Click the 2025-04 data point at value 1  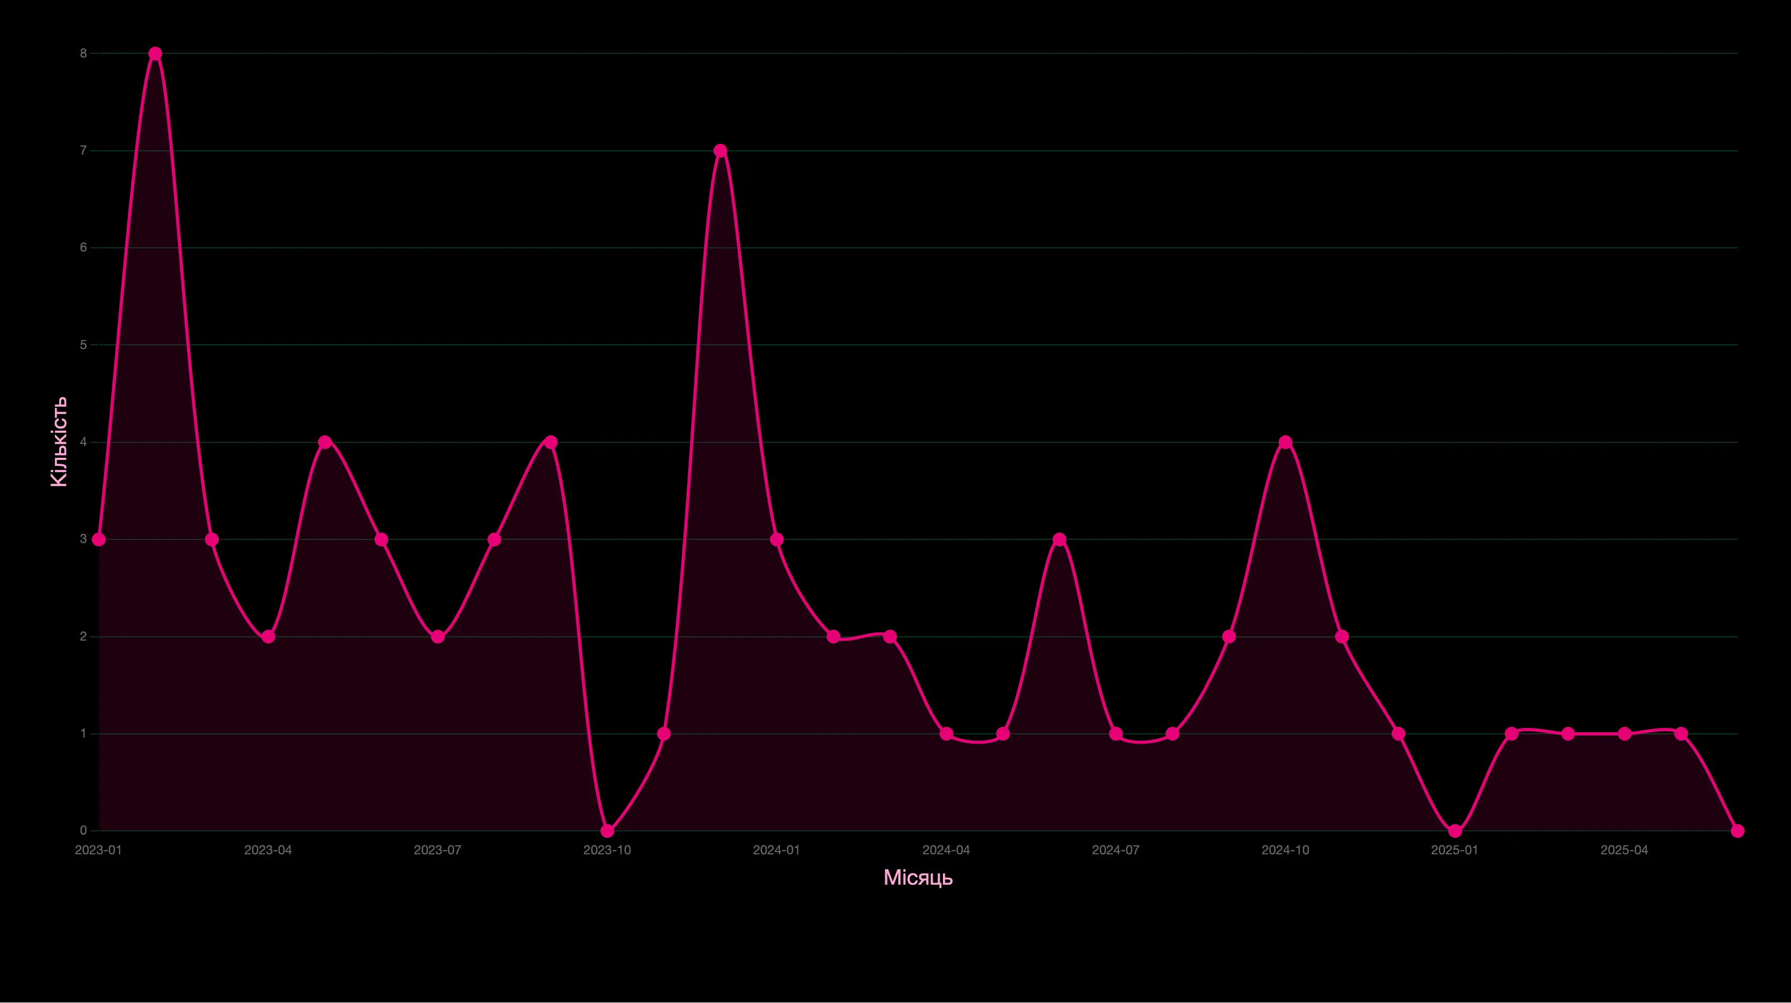click(1624, 734)
